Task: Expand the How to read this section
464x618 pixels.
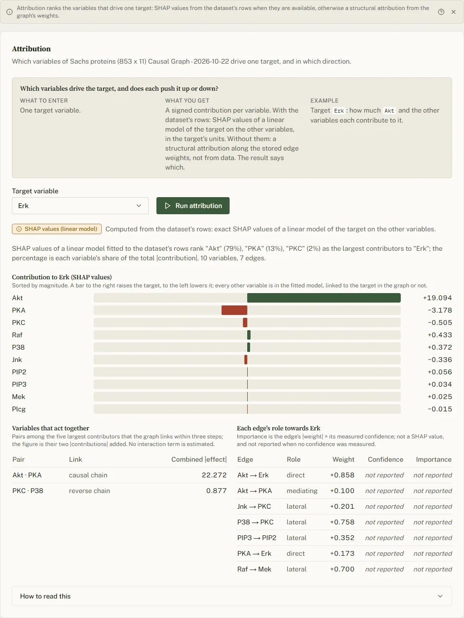Action: (232, 596)
